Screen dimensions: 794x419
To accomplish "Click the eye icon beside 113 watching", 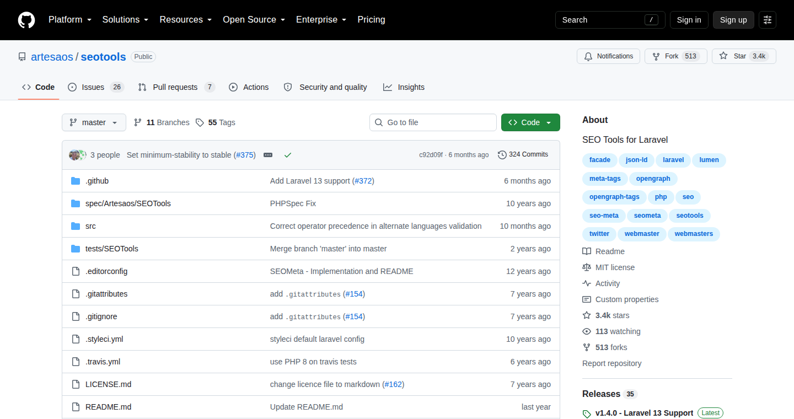I will 587,331.
